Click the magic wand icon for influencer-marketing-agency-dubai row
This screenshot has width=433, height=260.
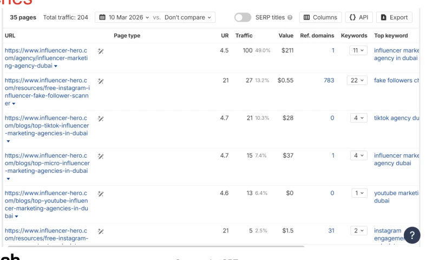click(101, 51)
